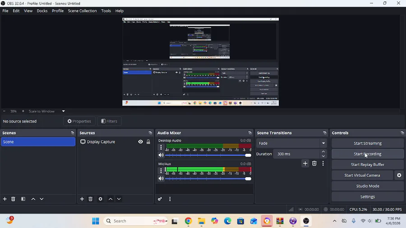This screenshot has height=228, width=406.
Task: Open the Help menu
Action: click(120, 11)
